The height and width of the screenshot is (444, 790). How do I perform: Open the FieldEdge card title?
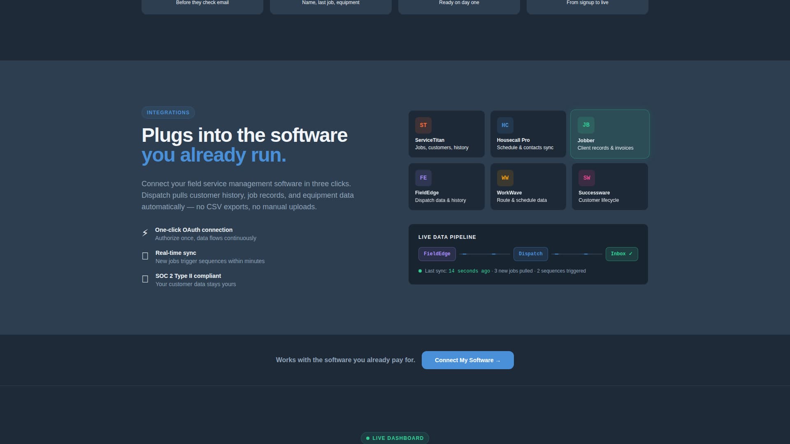427,193
